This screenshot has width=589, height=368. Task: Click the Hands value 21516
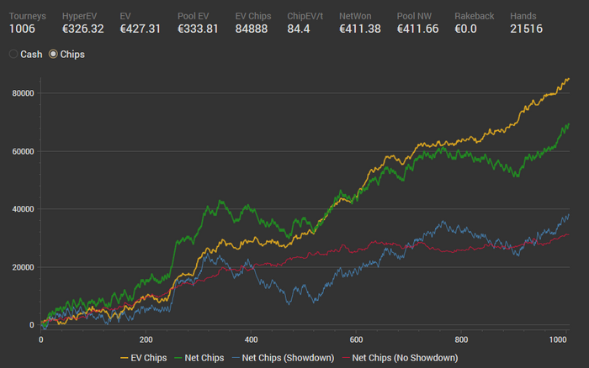pos(526,29)
